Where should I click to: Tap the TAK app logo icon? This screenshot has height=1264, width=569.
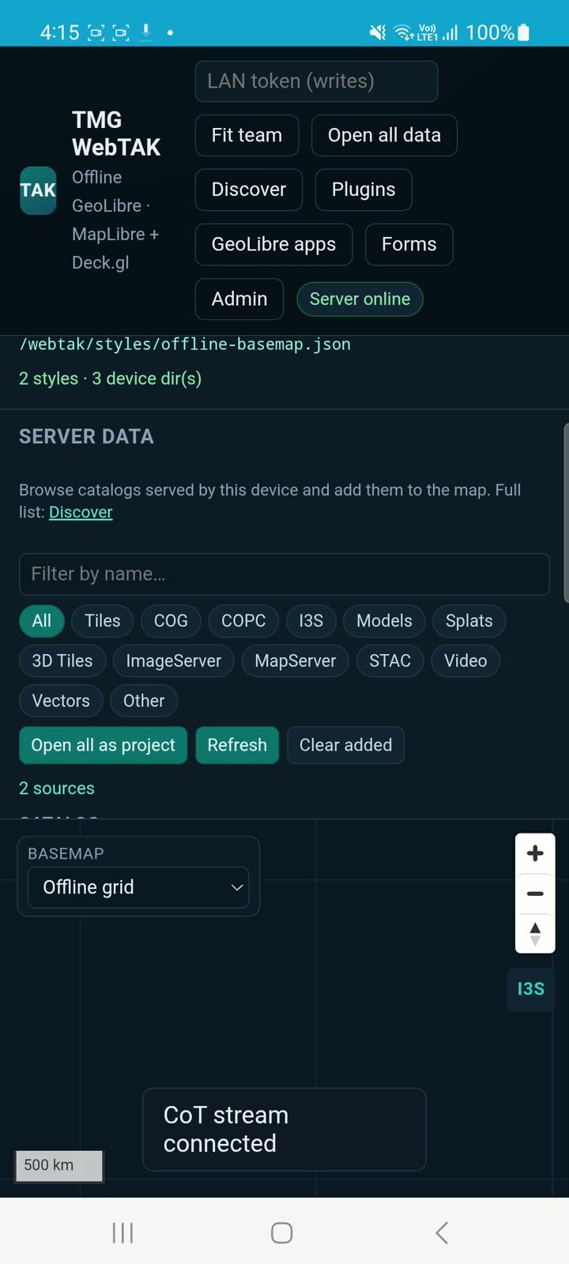pos(38,190)
